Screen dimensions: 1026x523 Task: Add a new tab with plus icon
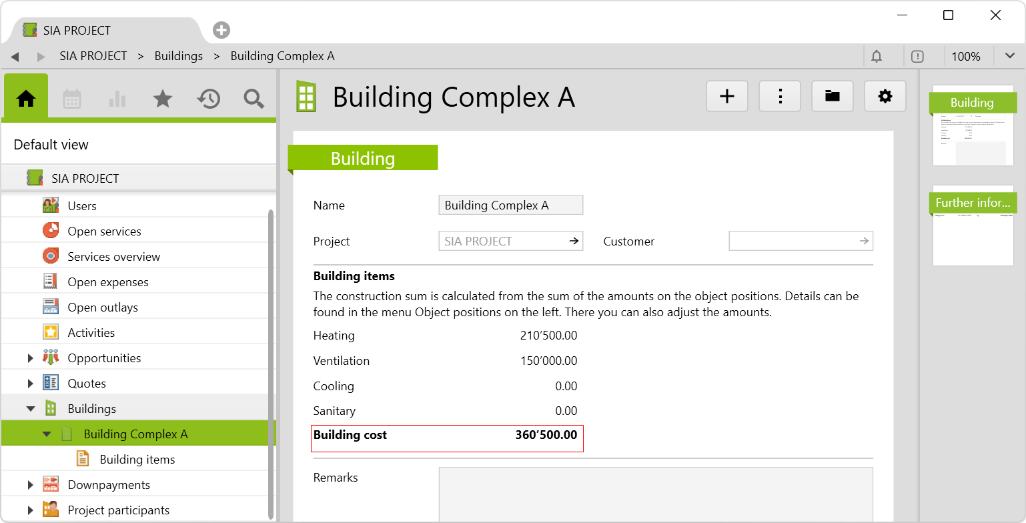tap(221, 30)
